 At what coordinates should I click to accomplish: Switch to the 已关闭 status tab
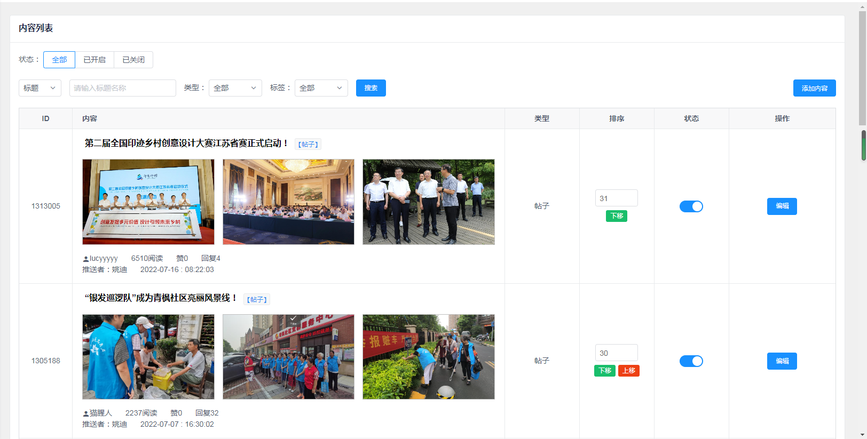[133, 60]
